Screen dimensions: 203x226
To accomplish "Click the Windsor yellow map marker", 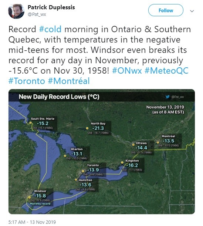I will (29, 197).
